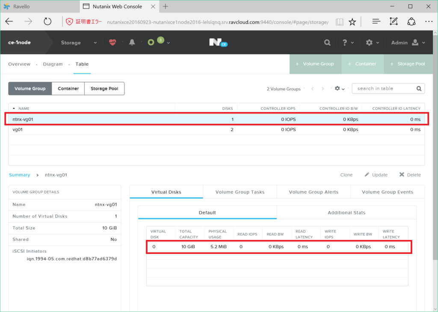Click the browser back arrow
438x312 pixels.
coord(9,21)
